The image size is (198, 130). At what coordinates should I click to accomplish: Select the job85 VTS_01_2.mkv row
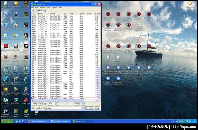pyautogui.click(x=65, y=33)
